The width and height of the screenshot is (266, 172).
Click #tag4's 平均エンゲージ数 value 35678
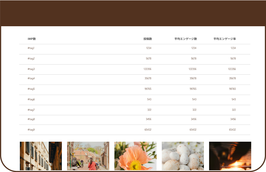pos(193,78)
